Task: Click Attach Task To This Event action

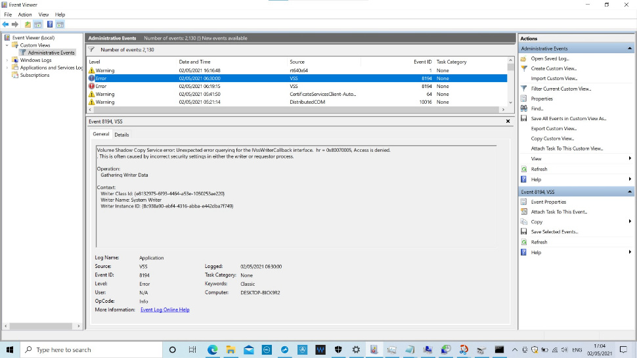Action: pyautogui.click(x=559, y=212)
